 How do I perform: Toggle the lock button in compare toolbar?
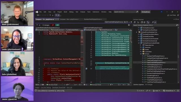click(59, 15)
